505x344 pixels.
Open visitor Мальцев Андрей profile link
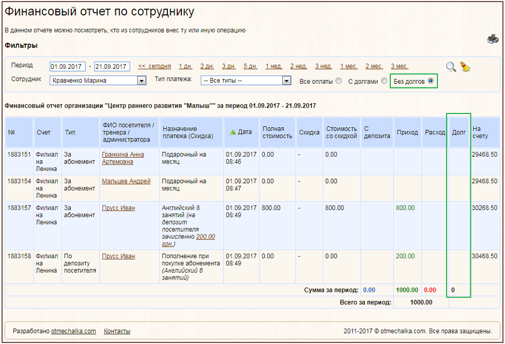(126, 181)
